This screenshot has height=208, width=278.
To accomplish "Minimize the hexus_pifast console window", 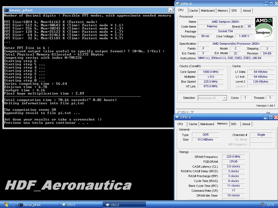I will coord(170,10).
